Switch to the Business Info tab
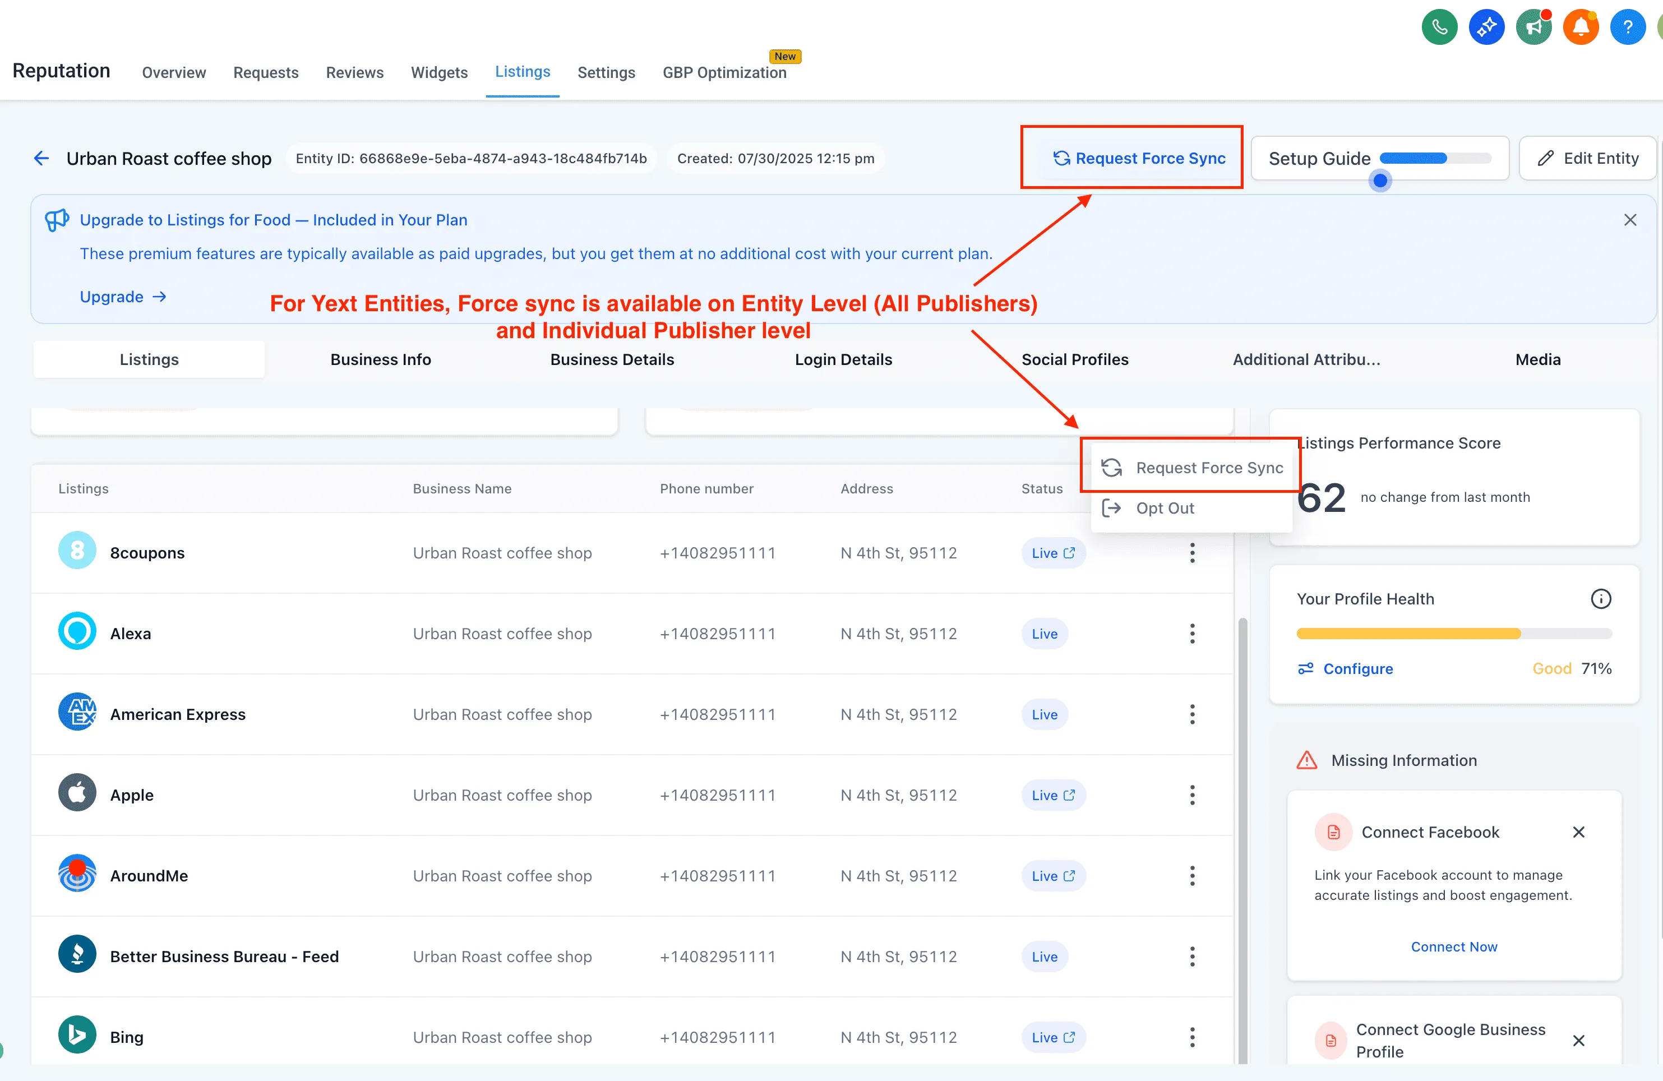Screen dimensions: 1663x1081 (x=380, y=359)
